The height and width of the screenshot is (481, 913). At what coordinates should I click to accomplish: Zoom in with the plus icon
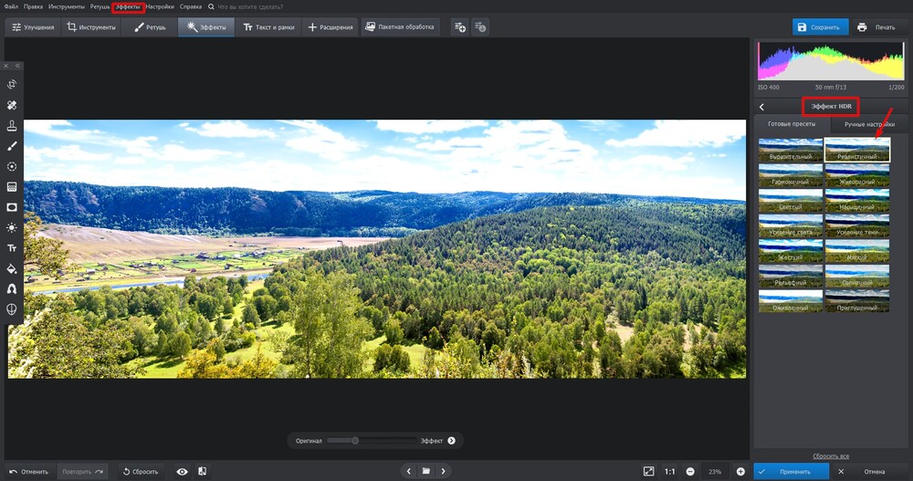[740, 472]
